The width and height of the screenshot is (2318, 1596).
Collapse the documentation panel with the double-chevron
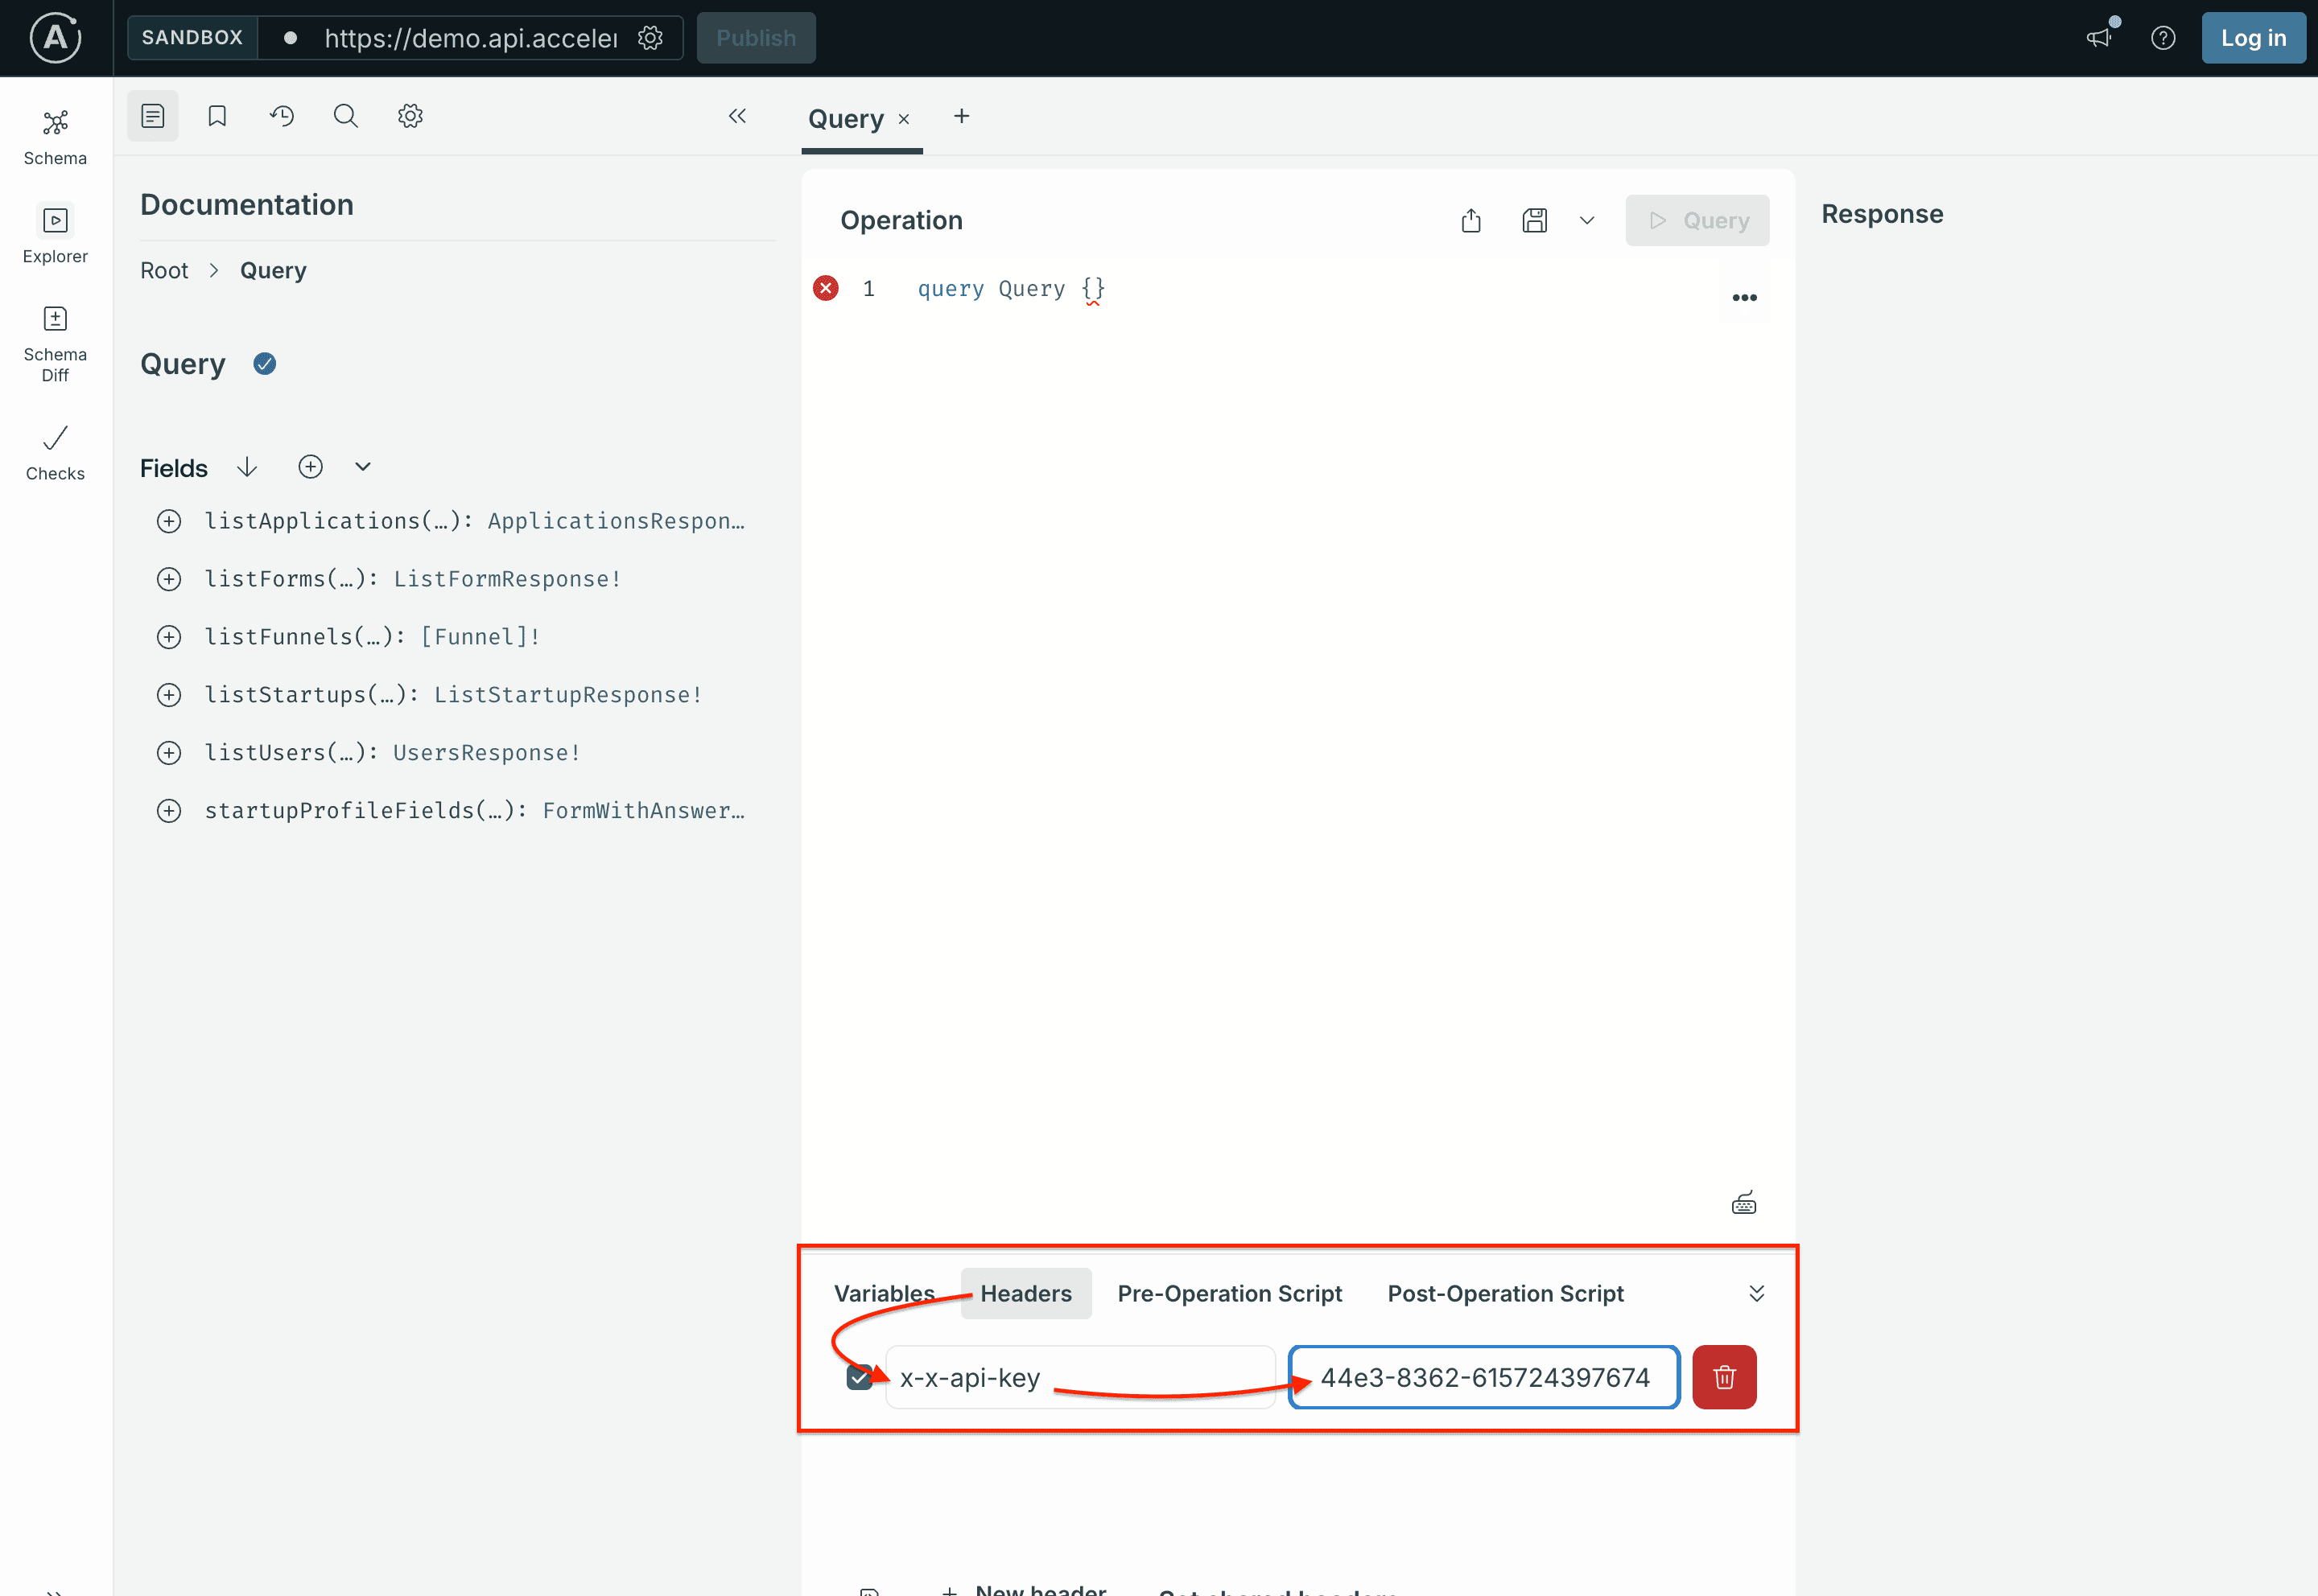pos(737,115)
